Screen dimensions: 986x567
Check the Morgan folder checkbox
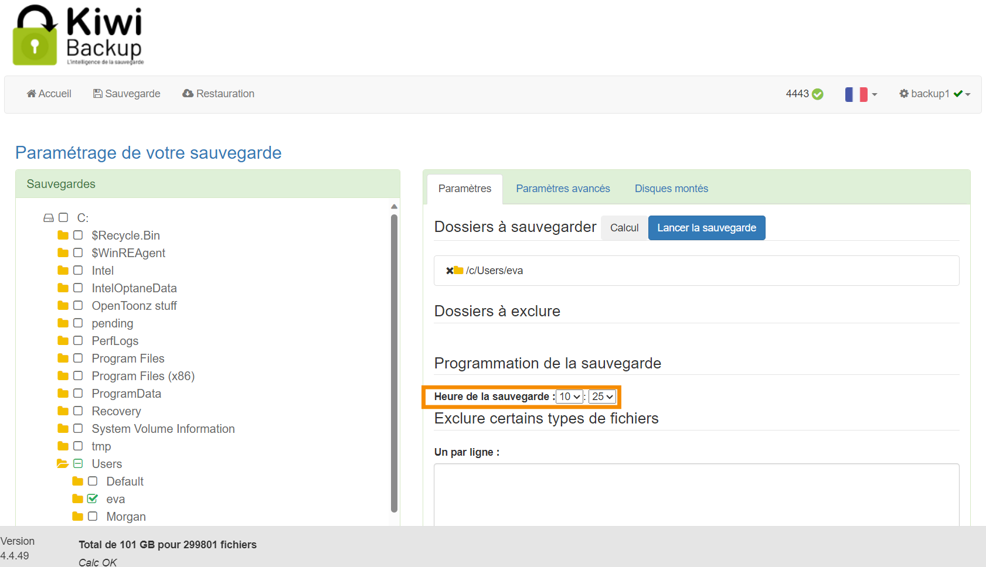tap(93, 517)
